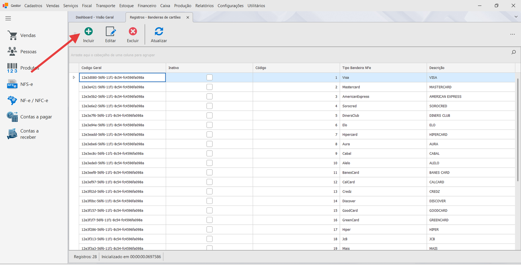This screenshot has width=521, height=265.
Task: Open Produtos barcode icon in sidebar
Action: coord(12,68)
